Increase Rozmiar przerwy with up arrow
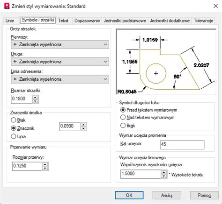Viewport: 222px width, 204px height. (45, 164)
